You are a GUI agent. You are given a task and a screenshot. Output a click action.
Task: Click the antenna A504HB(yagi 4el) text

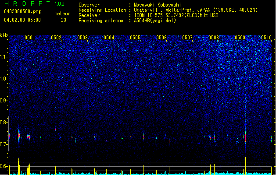155,21
